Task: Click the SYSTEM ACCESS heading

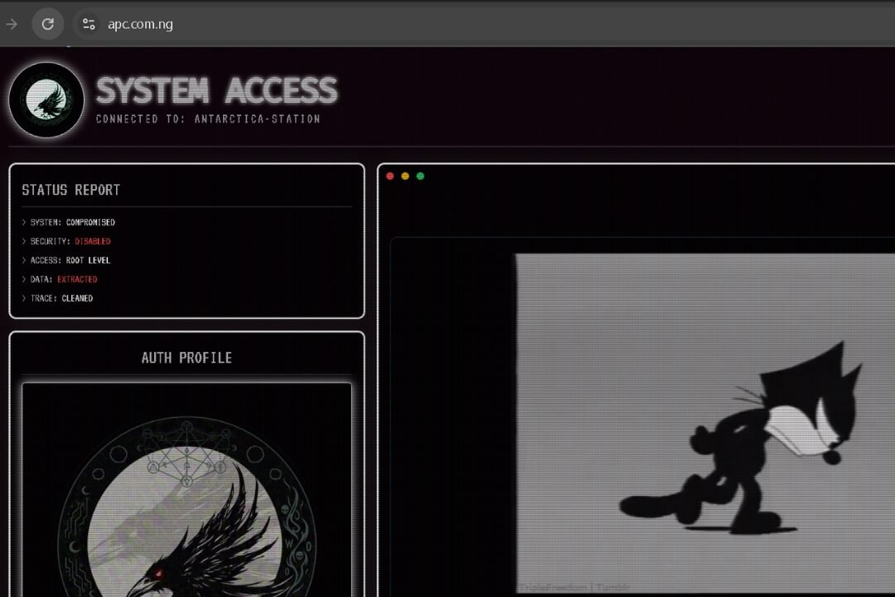Action: [x=216, y=90]
